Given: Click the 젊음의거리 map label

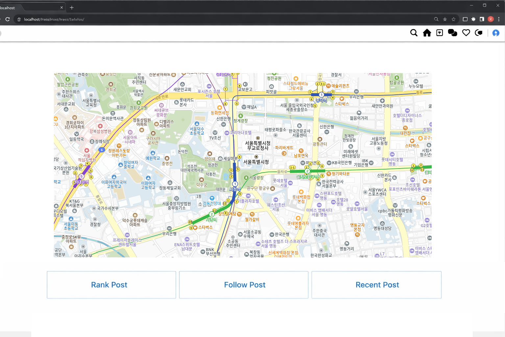Looking at the screenshot, I should pyautogui.click(x=359, y=118).
